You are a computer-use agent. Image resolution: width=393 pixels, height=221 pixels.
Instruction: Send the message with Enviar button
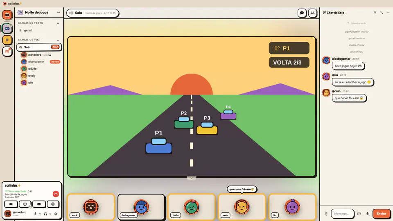[x=382, y=214]
